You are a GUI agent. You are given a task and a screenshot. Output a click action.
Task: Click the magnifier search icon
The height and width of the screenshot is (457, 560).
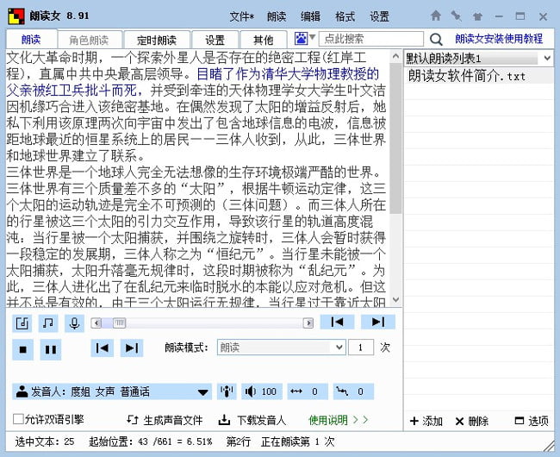pos(436,39)
